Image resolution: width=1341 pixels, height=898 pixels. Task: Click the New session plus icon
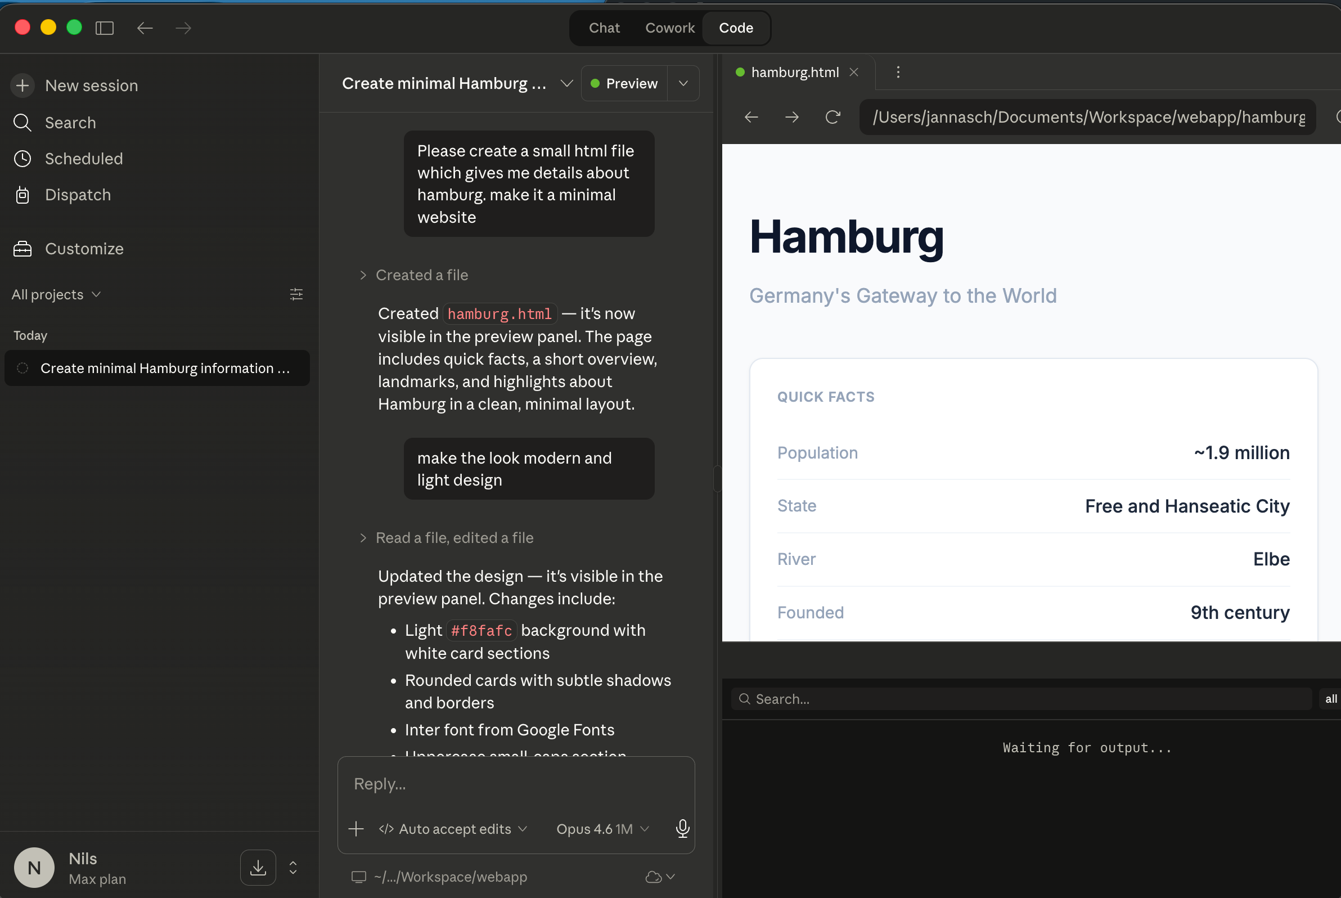pyautogui.click(x=22, y=86)
